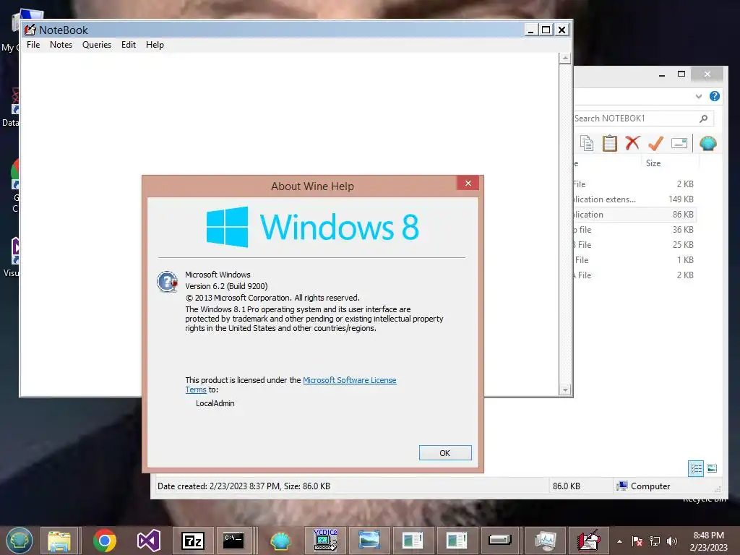Click the NoteBook title bar app icon
The width and height of the screenshot is (740, 555).
pos(30,30)
